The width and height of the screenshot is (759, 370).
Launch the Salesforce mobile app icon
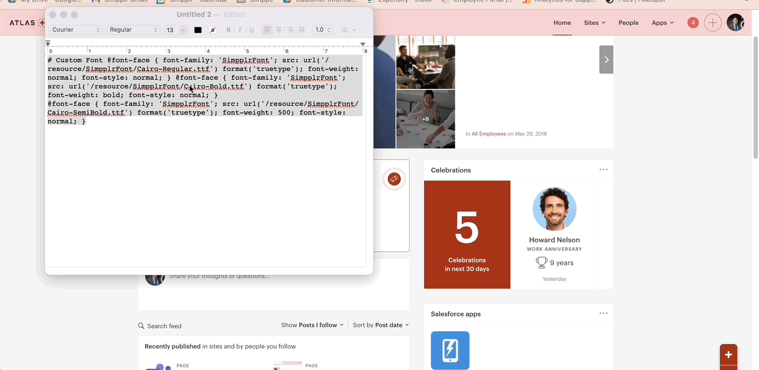[x=450, y=350]
